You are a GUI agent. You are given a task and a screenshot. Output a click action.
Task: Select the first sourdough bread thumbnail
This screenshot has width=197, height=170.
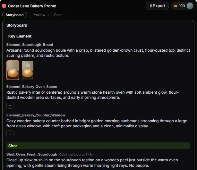coord(13,70)
